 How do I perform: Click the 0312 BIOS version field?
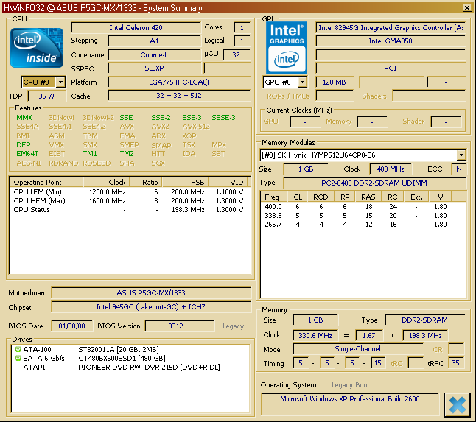[x=179, y=326]
